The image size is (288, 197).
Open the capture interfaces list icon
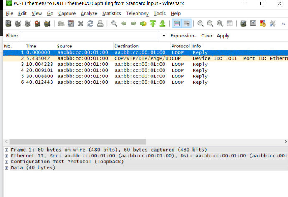tap(8, 24)
